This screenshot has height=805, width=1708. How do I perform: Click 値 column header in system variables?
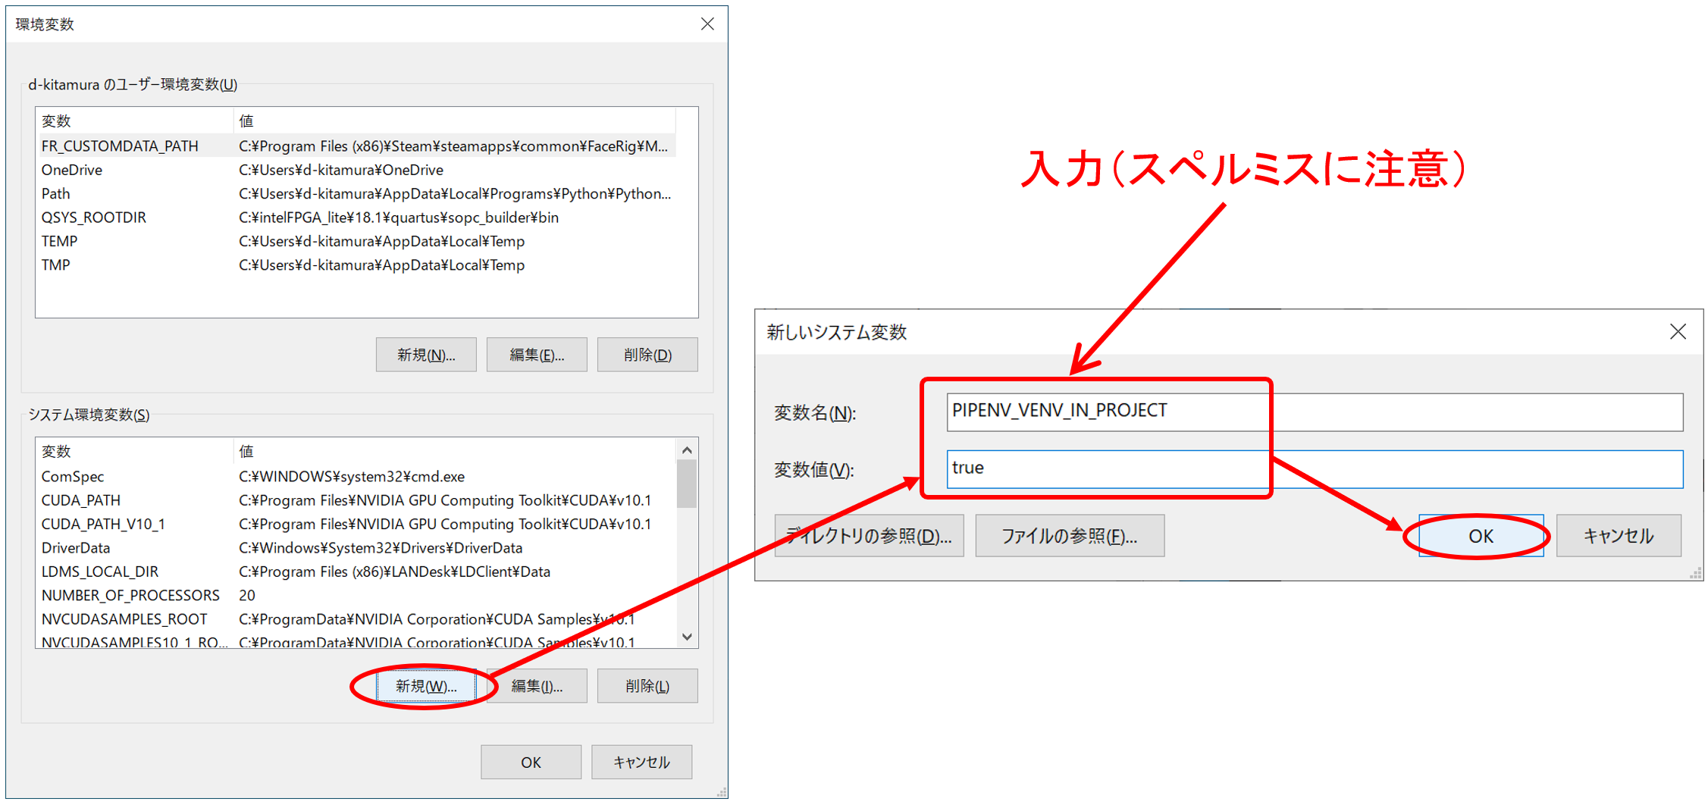pos(455,452)
